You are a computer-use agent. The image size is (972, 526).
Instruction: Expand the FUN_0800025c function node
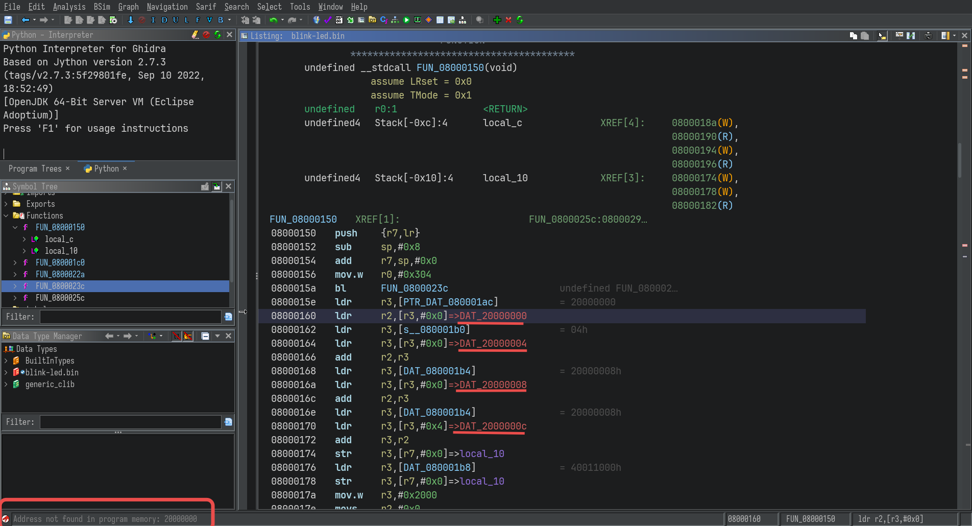(15, 298)
